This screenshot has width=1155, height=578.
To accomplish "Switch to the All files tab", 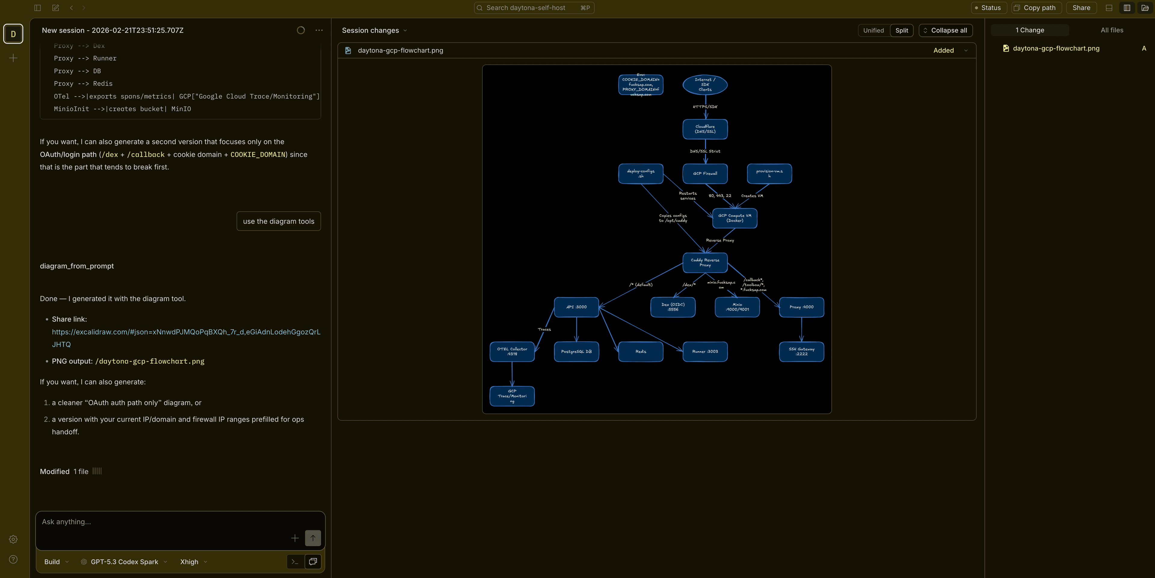I will point(1111,30).
